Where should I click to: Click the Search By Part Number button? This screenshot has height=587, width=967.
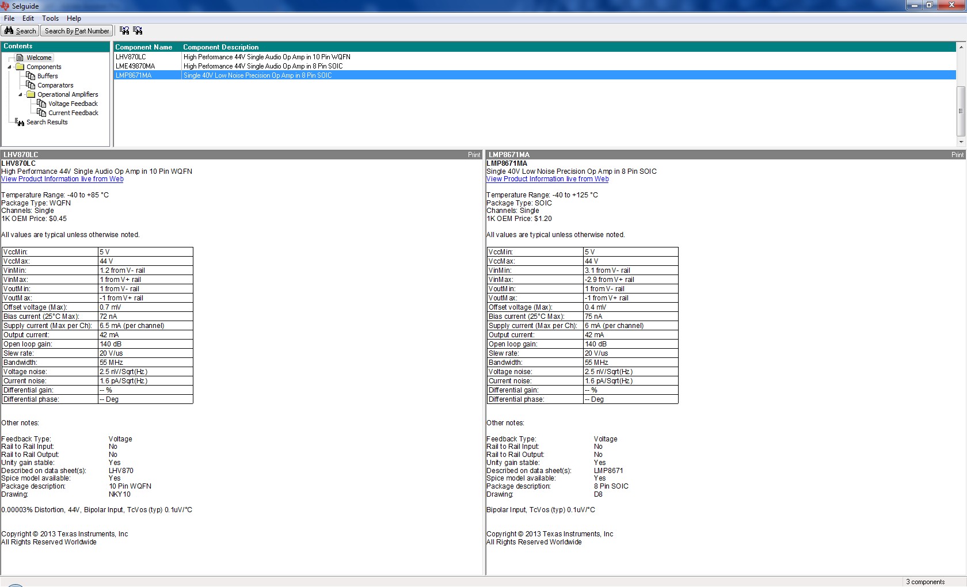pyautogui.click(x=77, y=31)
